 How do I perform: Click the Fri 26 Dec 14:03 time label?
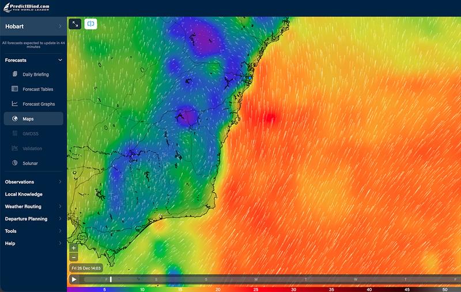(86, 268)
